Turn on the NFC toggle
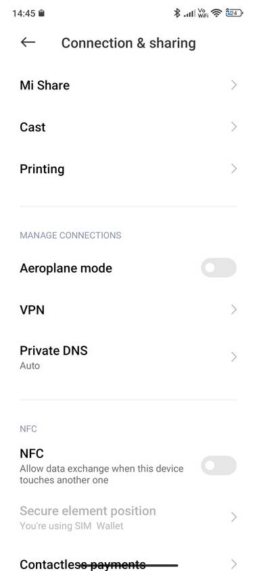Image resolution: width=257 pixels, height=571 pixels. coord(218,465)
